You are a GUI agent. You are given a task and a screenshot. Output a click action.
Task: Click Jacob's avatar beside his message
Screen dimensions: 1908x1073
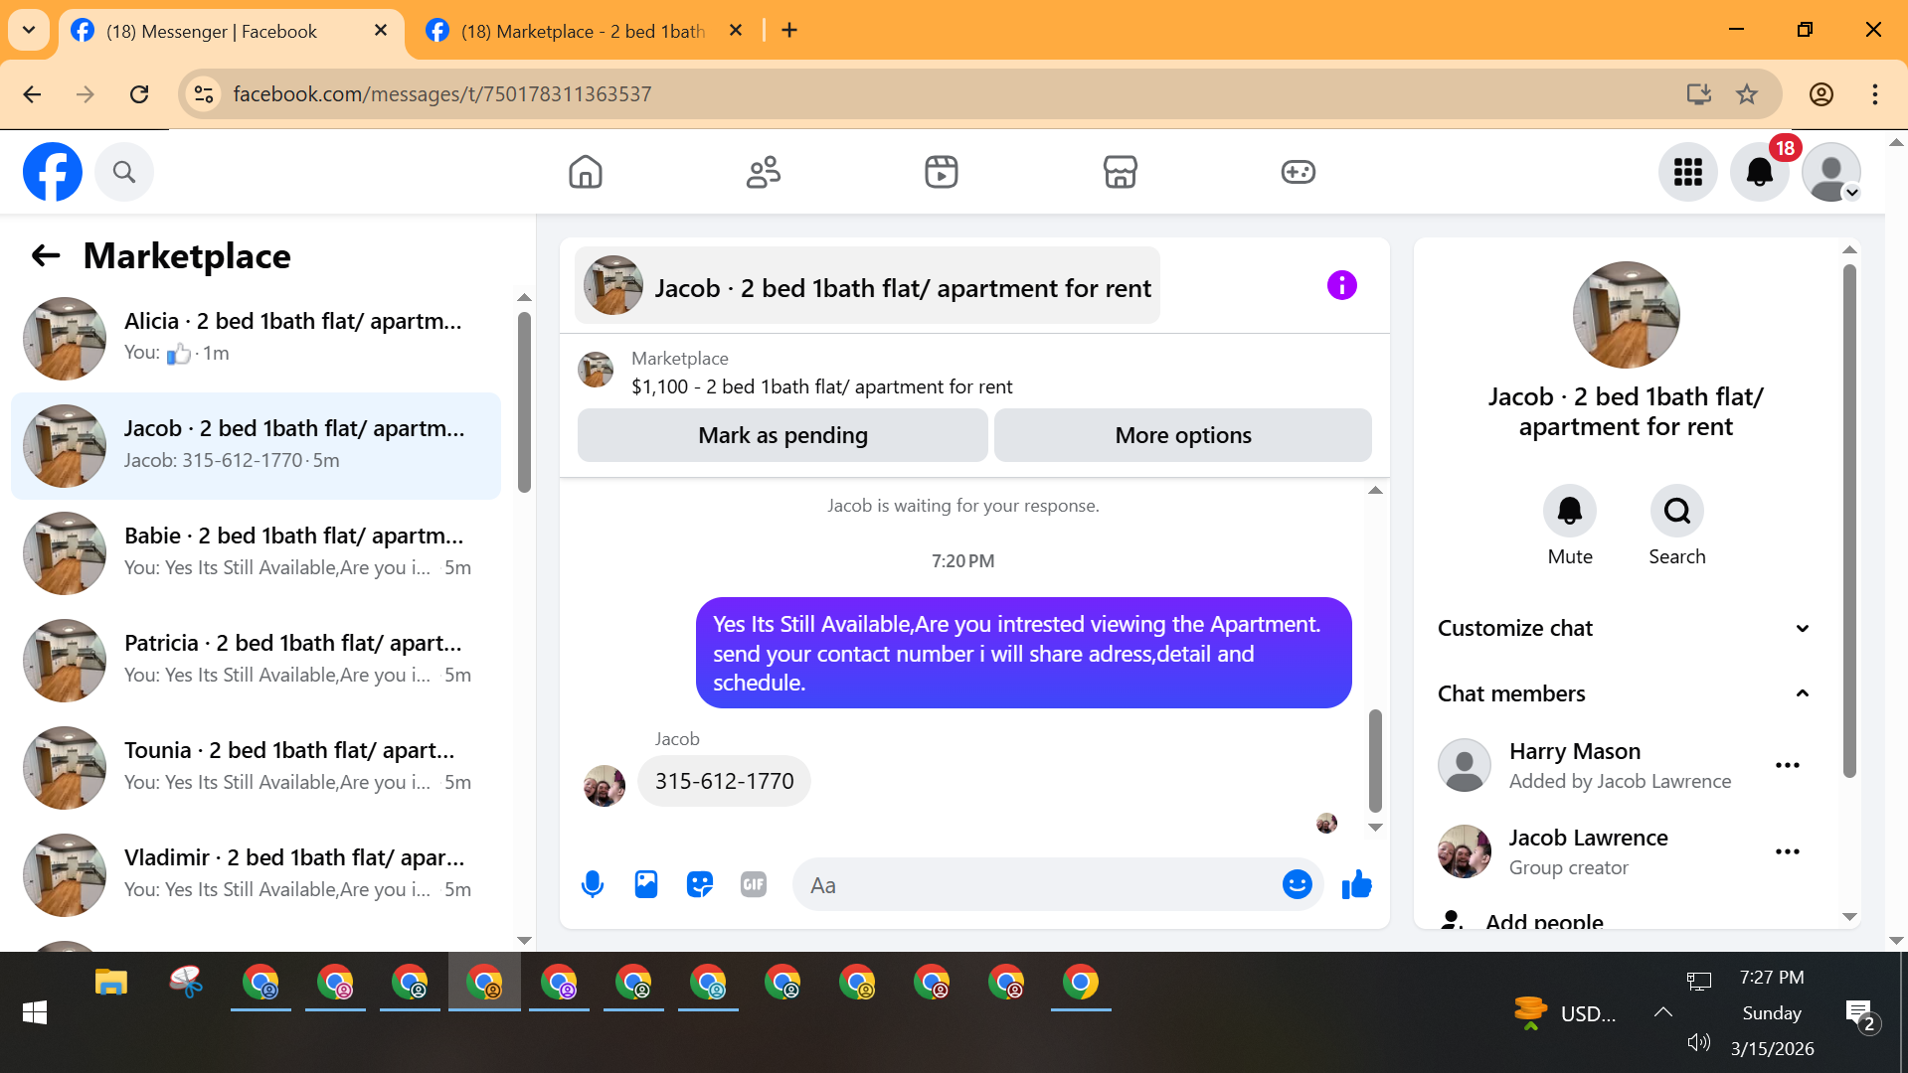click(605, 785)
